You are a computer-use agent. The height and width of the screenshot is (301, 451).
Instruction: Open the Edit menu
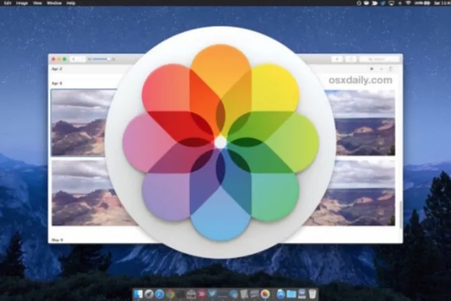tap(8, 3)
